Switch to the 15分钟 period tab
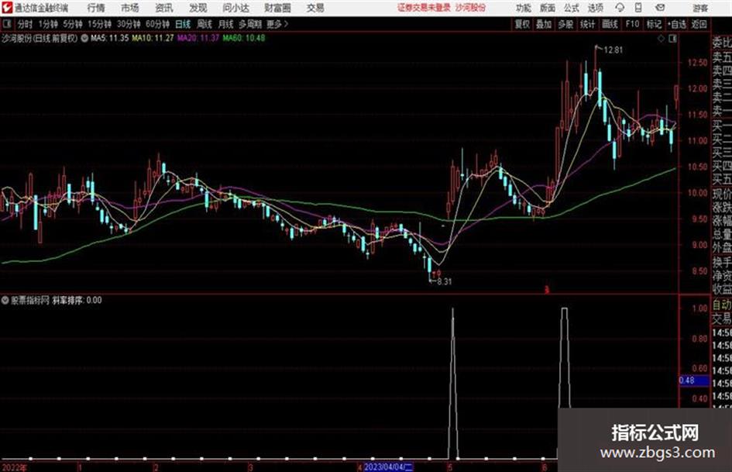Screen dimensions: 732x472 coord(99,24)
